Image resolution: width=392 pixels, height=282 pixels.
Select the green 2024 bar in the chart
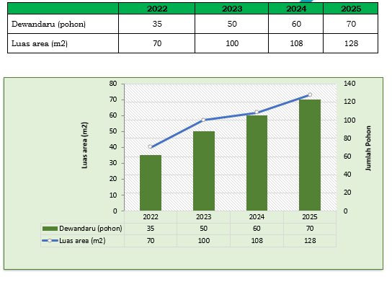[257, 163]
